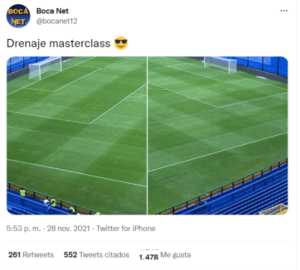Click the goal net in right photo
300x270 pixels.
(220, 64)
